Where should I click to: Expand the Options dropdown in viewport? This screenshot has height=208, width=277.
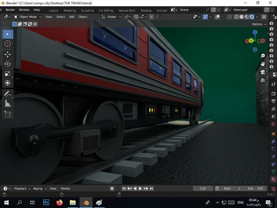point(259,24)
